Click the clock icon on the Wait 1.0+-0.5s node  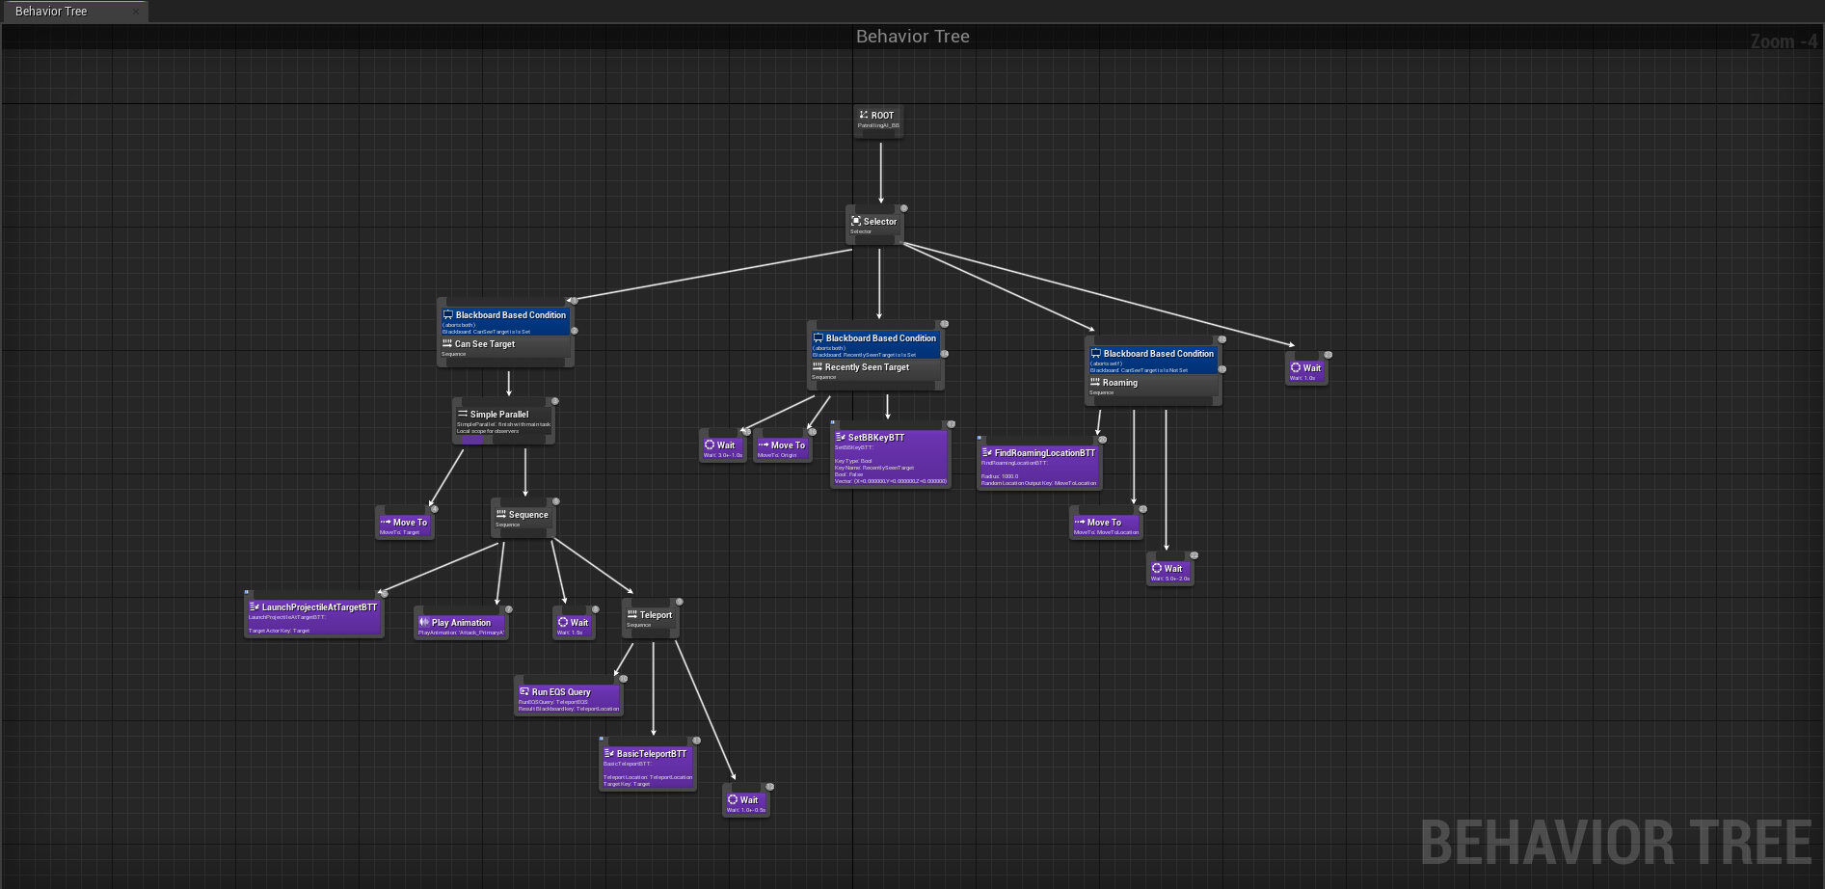(733, 799)
